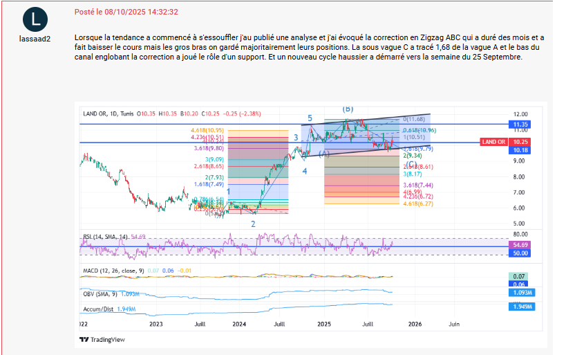Click the orange 4.618(6.27) Fibonacci level
566x355 pixels.
coord(417,203)
